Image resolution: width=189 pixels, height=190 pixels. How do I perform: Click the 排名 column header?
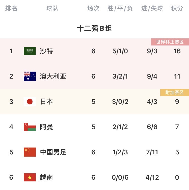11,8
